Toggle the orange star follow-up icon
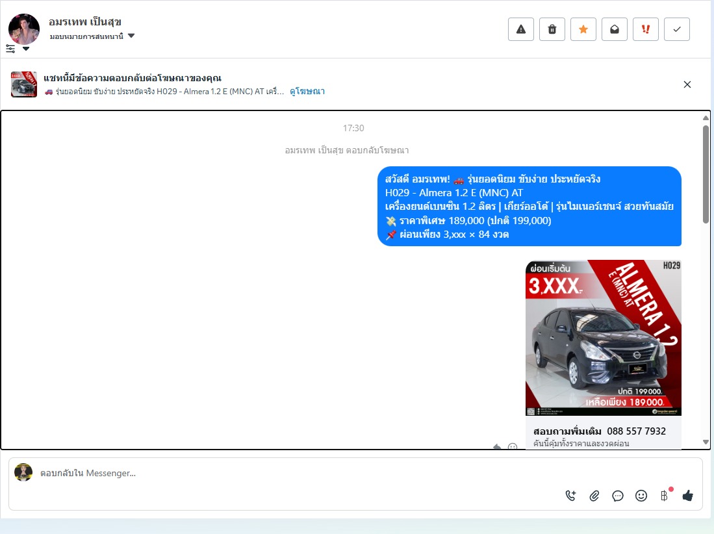 (583, 30)
